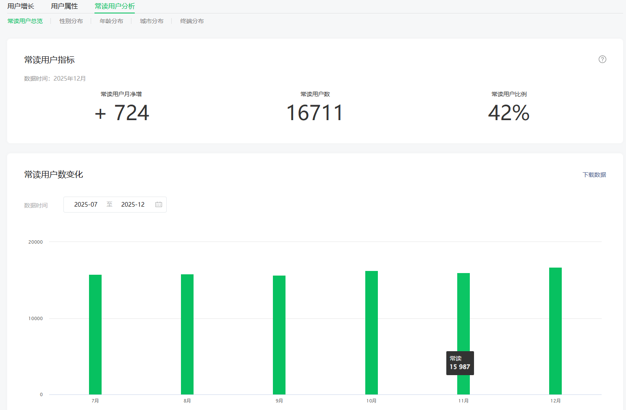Show the 终端分布 sub-tab

coord(192,21)
